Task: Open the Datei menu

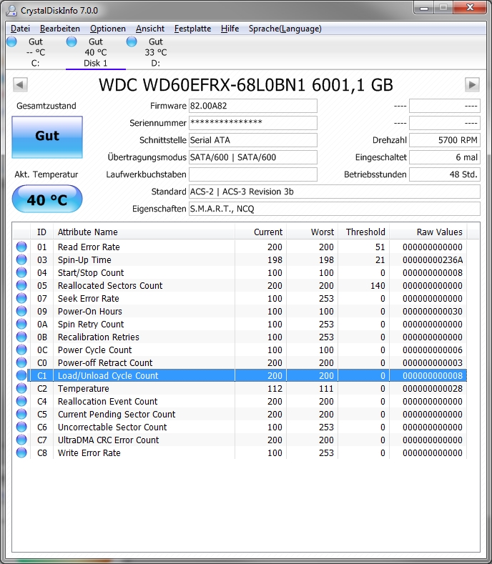Action: click(x=20, y=29)
